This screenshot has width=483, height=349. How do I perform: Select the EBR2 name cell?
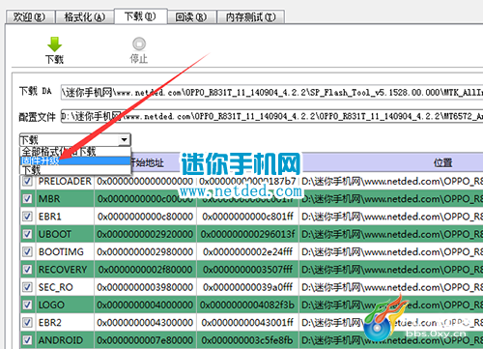click(x=65, y=323)
